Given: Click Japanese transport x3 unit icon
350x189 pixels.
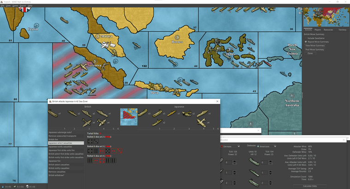Looking at the screenshot, I should [x=143, y=113].
